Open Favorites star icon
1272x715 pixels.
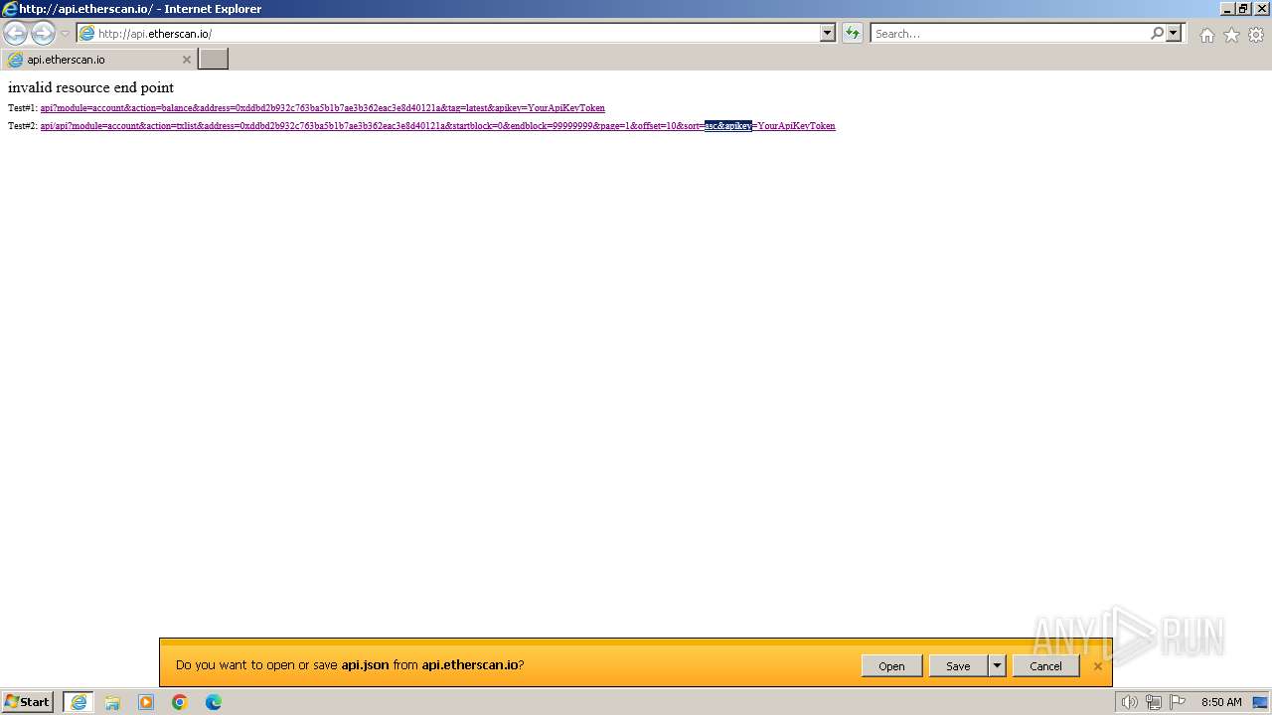(x=1231, y=35)
